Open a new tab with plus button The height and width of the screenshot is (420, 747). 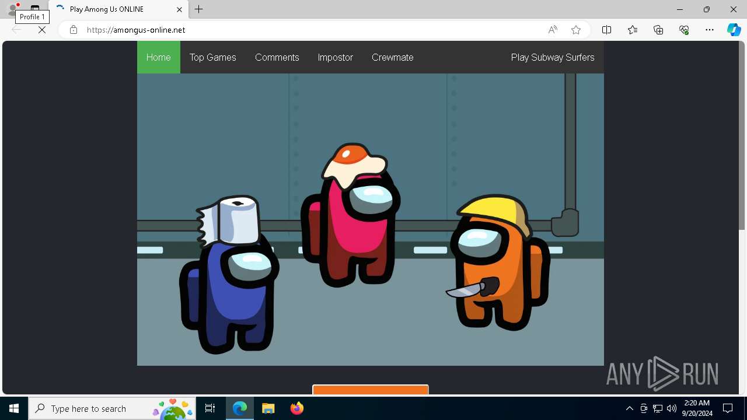click(199, 9)
